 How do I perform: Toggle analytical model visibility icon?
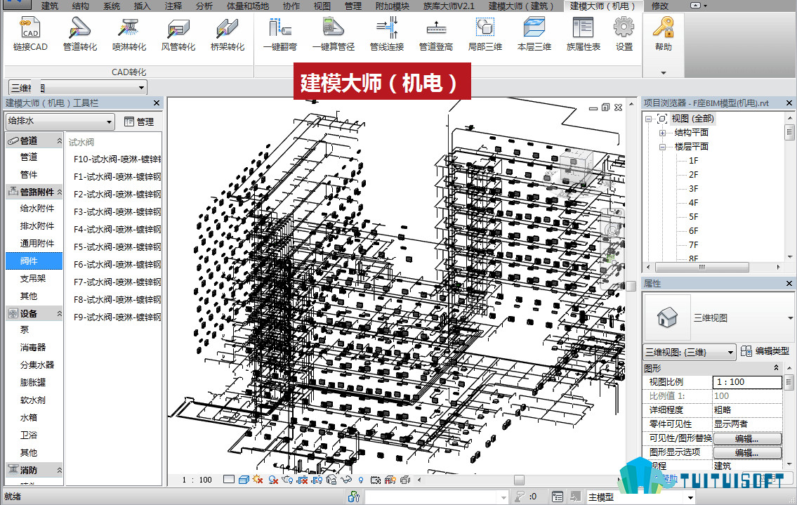coord(390,480)
